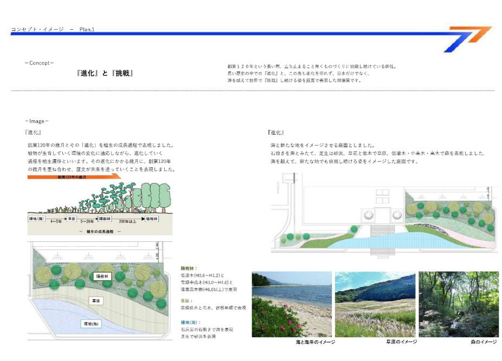The width and height of the screenshot is (502, 361).
Task: Click the 植生の成長過程 caption link
Action: [x=100, y=231]
